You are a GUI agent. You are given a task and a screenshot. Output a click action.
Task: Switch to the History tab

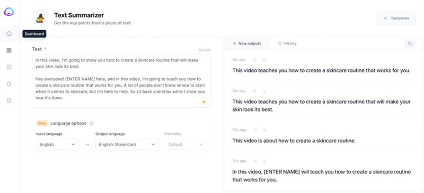(x=287, y=43)
